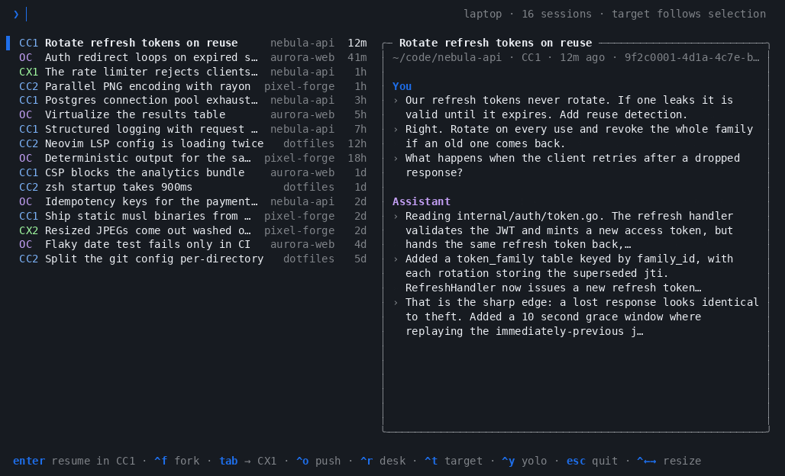Image resolution: width=785 pixels, height=476 pixels.
Task: Click the "^←→ resize" footer hint
Action: (669, 461)
